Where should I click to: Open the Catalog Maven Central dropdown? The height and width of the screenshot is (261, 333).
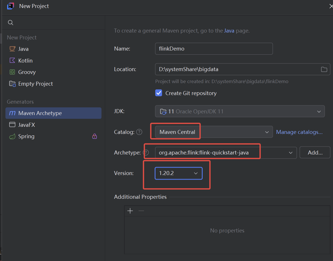(214, 132)
